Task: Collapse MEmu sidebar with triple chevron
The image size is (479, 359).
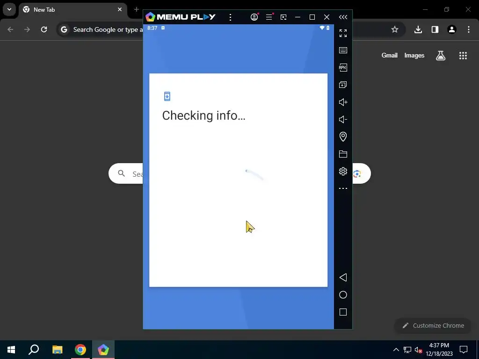Action: tap(343, 17)
